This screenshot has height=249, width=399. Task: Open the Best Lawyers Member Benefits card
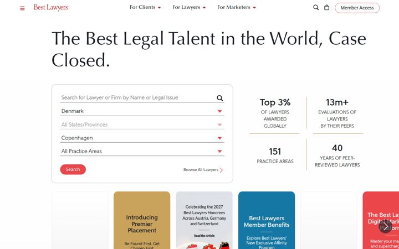(267, 220)
